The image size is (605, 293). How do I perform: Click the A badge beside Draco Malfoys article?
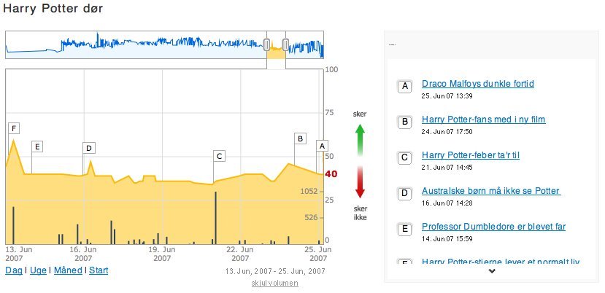tap(404, 87)
